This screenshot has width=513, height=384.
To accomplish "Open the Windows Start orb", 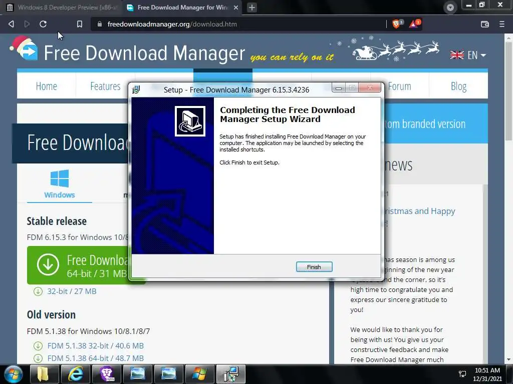I will (x=14, y=374).
